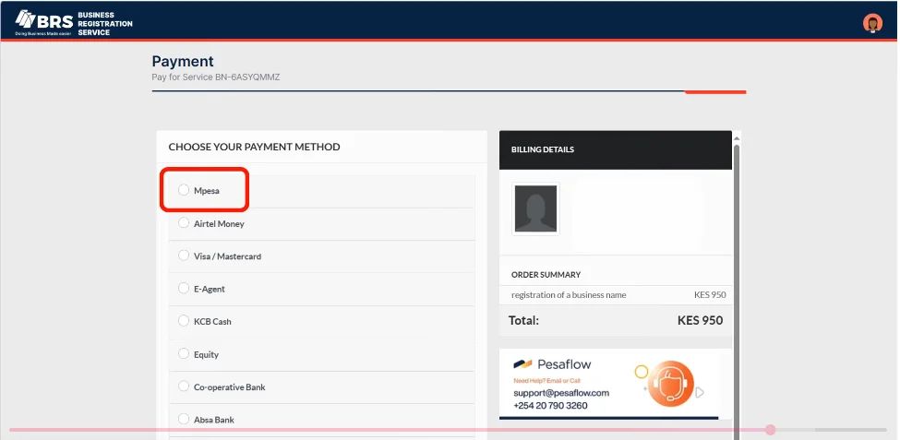900x440 pixels.
Task: Select the Absa Bank payment option
Action: pyautogui.click(x=183, y=419)
